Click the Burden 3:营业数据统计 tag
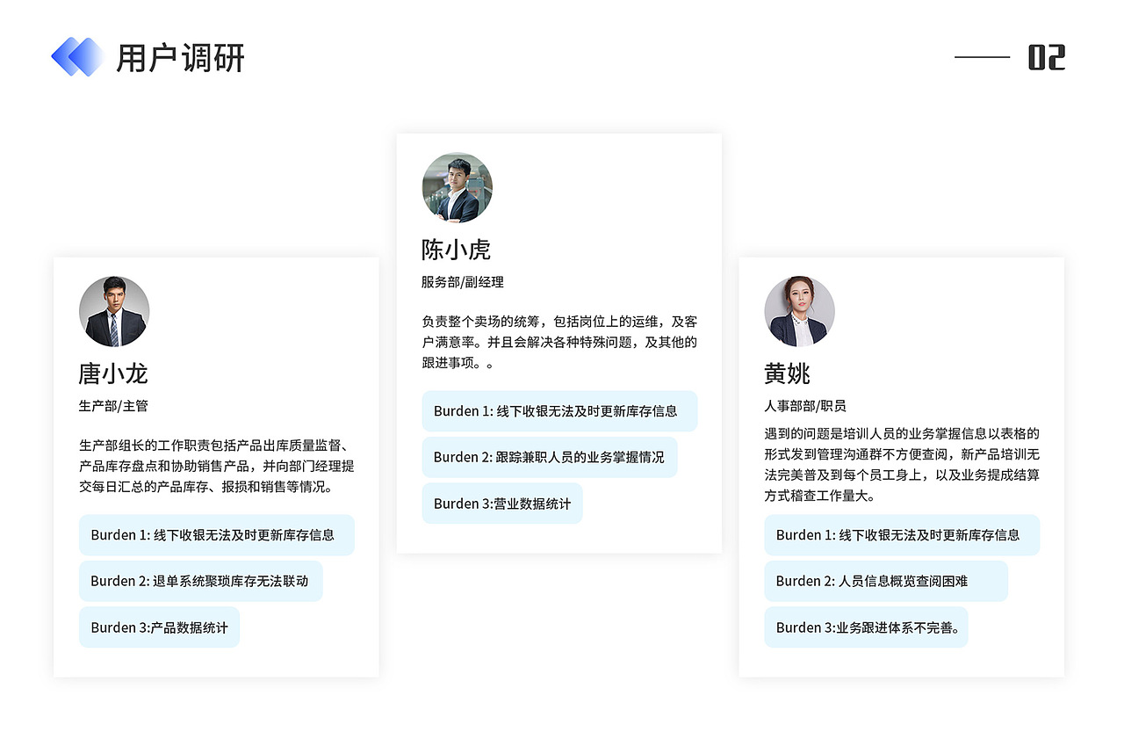The height and width of the screenshot is (732, 1124). click(502, 503)
